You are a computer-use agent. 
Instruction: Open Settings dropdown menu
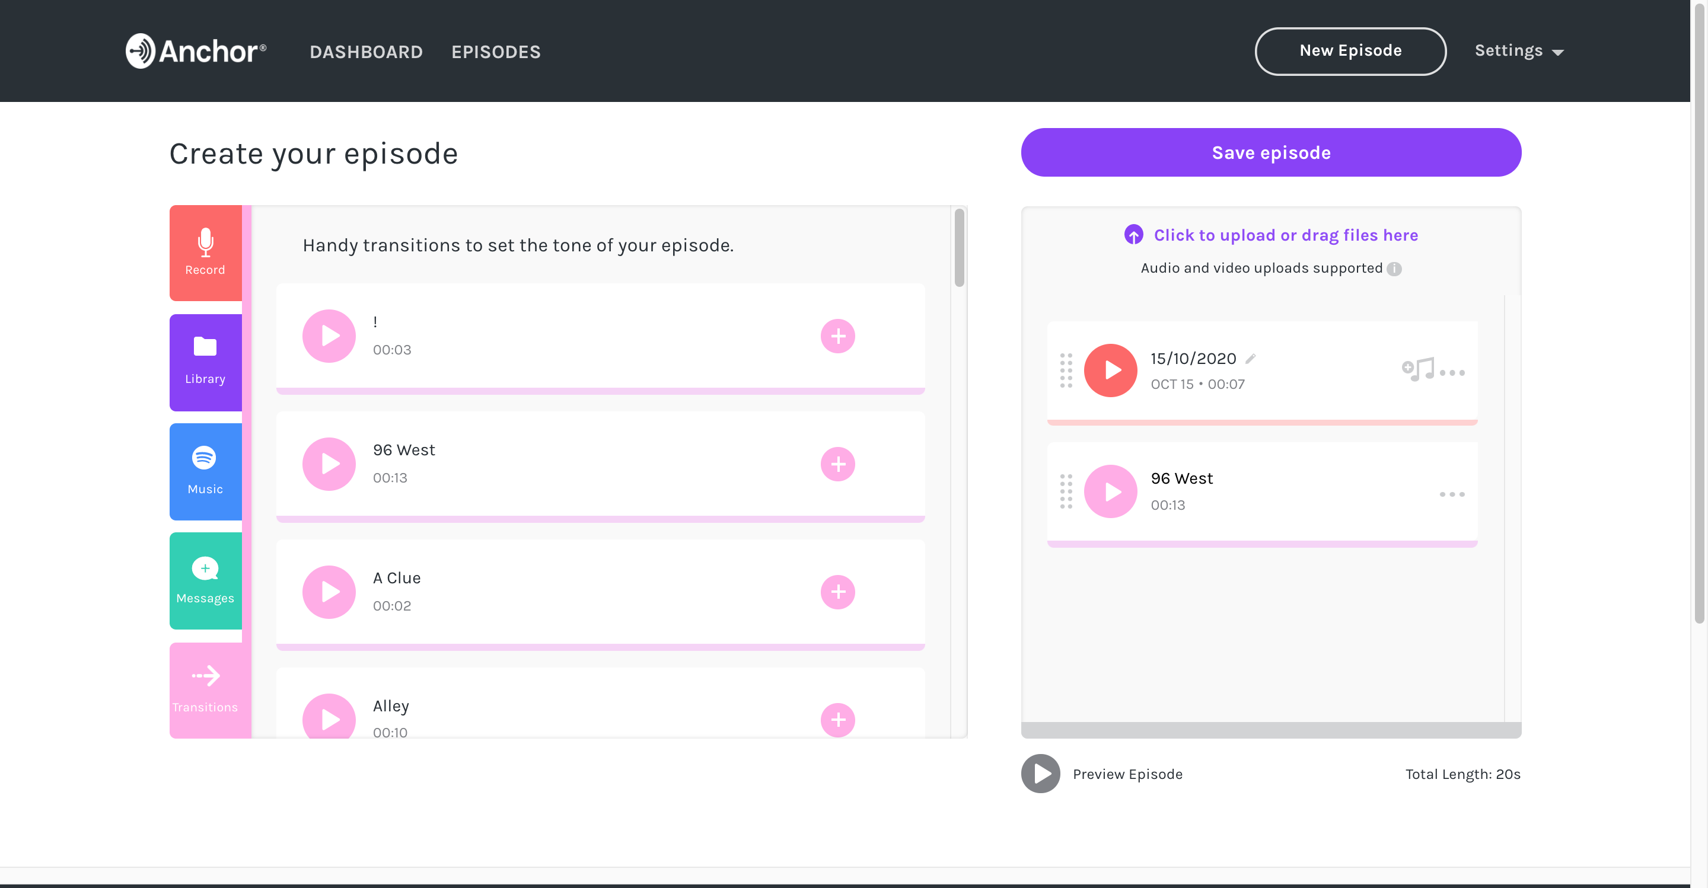pos(1519,51)
